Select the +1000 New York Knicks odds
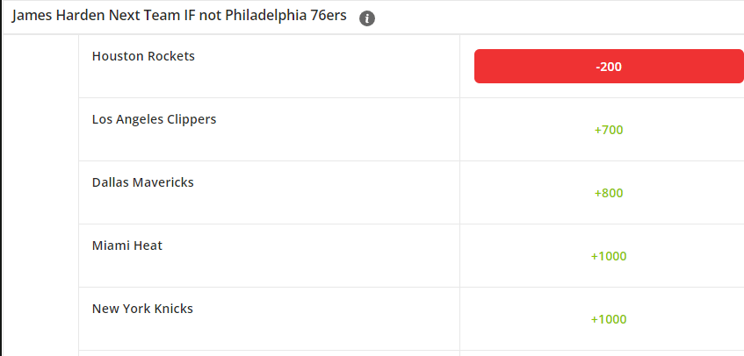 pyautogui.click(x=609, y=319)
